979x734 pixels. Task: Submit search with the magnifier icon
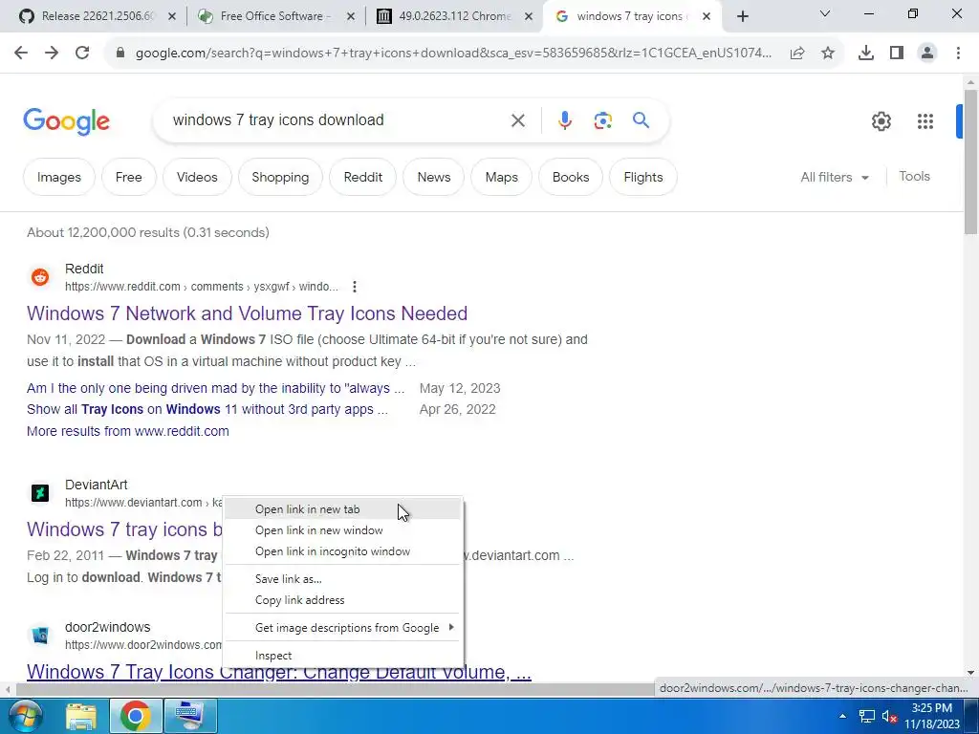(x=642, y=119)
